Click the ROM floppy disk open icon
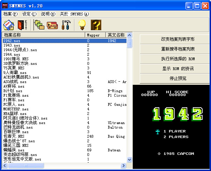Viewport: 211px width, 171px height. [8, 25]
